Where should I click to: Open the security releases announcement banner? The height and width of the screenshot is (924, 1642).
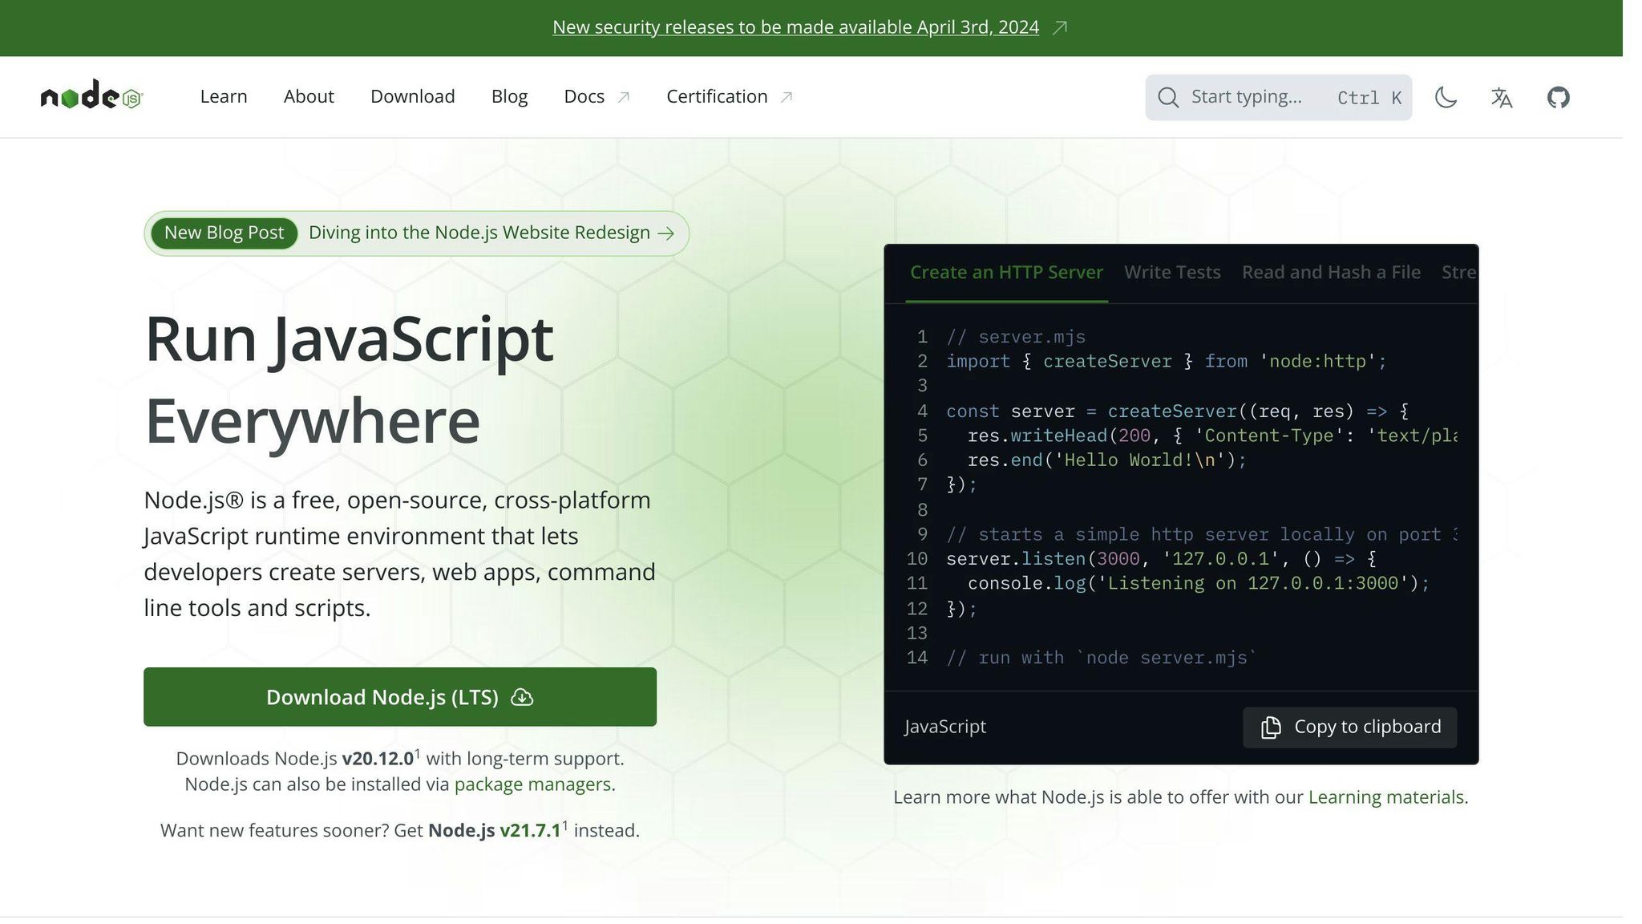tap(795, 26)
